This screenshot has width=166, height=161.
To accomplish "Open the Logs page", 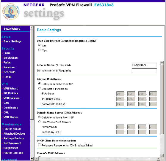I will pos(7,53).
